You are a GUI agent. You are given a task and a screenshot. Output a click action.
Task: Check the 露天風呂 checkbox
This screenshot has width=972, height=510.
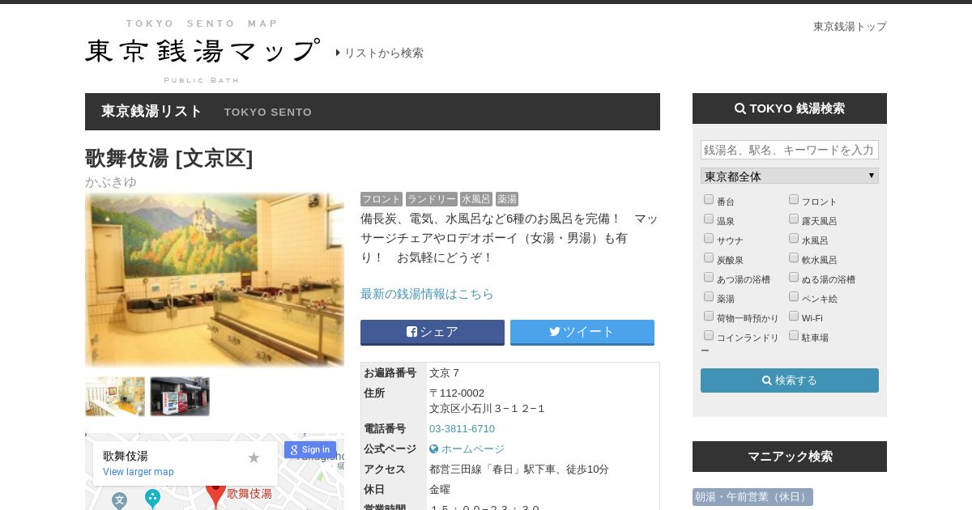click(x=794, y=219)
